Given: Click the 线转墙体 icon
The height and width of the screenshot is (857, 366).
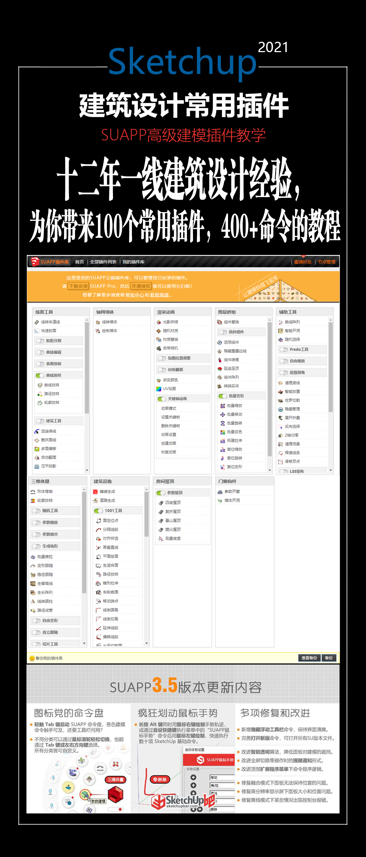Looking at the screenshot, I should (98, 322).
